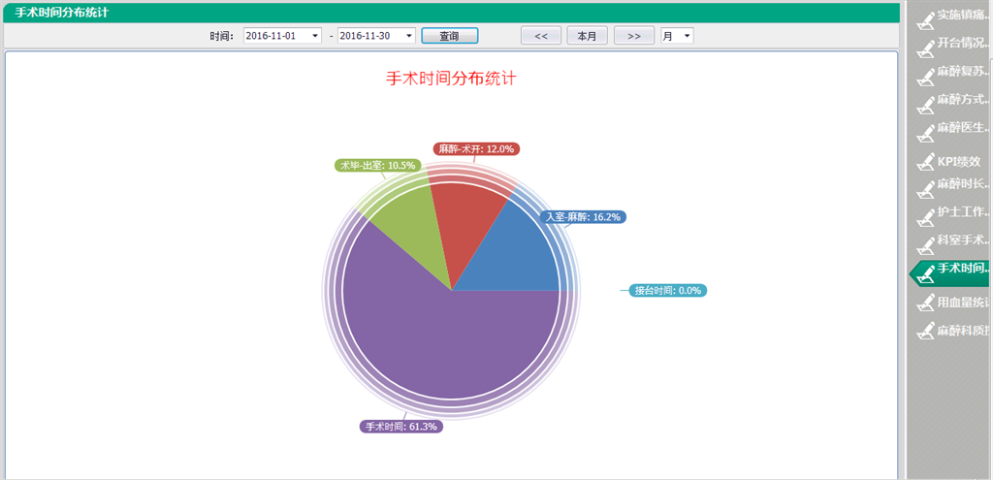Expand the end date 2016-11-30 dropdown
993x480 pixels.
(408, 36)
